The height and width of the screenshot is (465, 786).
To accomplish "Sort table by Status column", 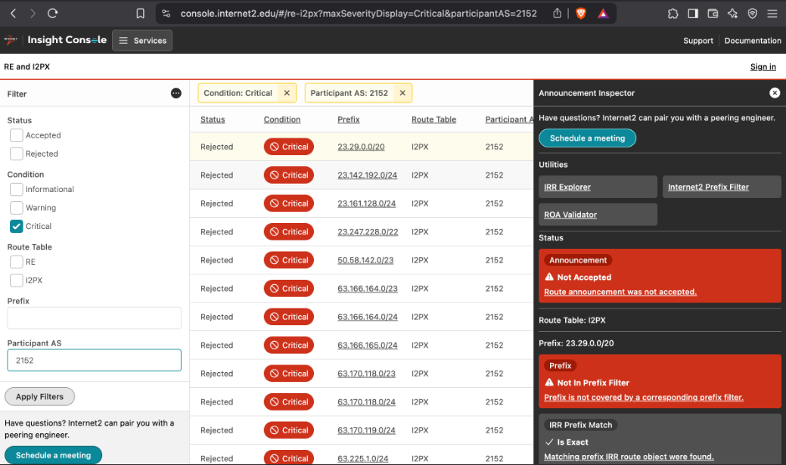I will (x=213, y=119).
